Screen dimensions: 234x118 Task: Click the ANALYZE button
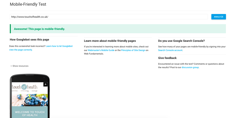coord(218,17)
